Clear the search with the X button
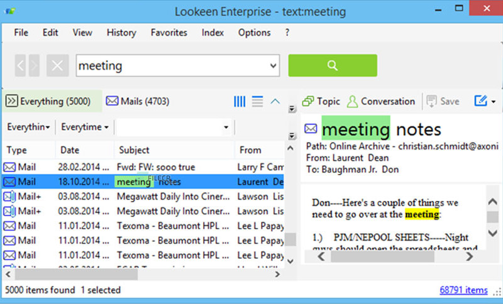The height and width of the screenshot is (304, 503). click(x=57, y=65)
